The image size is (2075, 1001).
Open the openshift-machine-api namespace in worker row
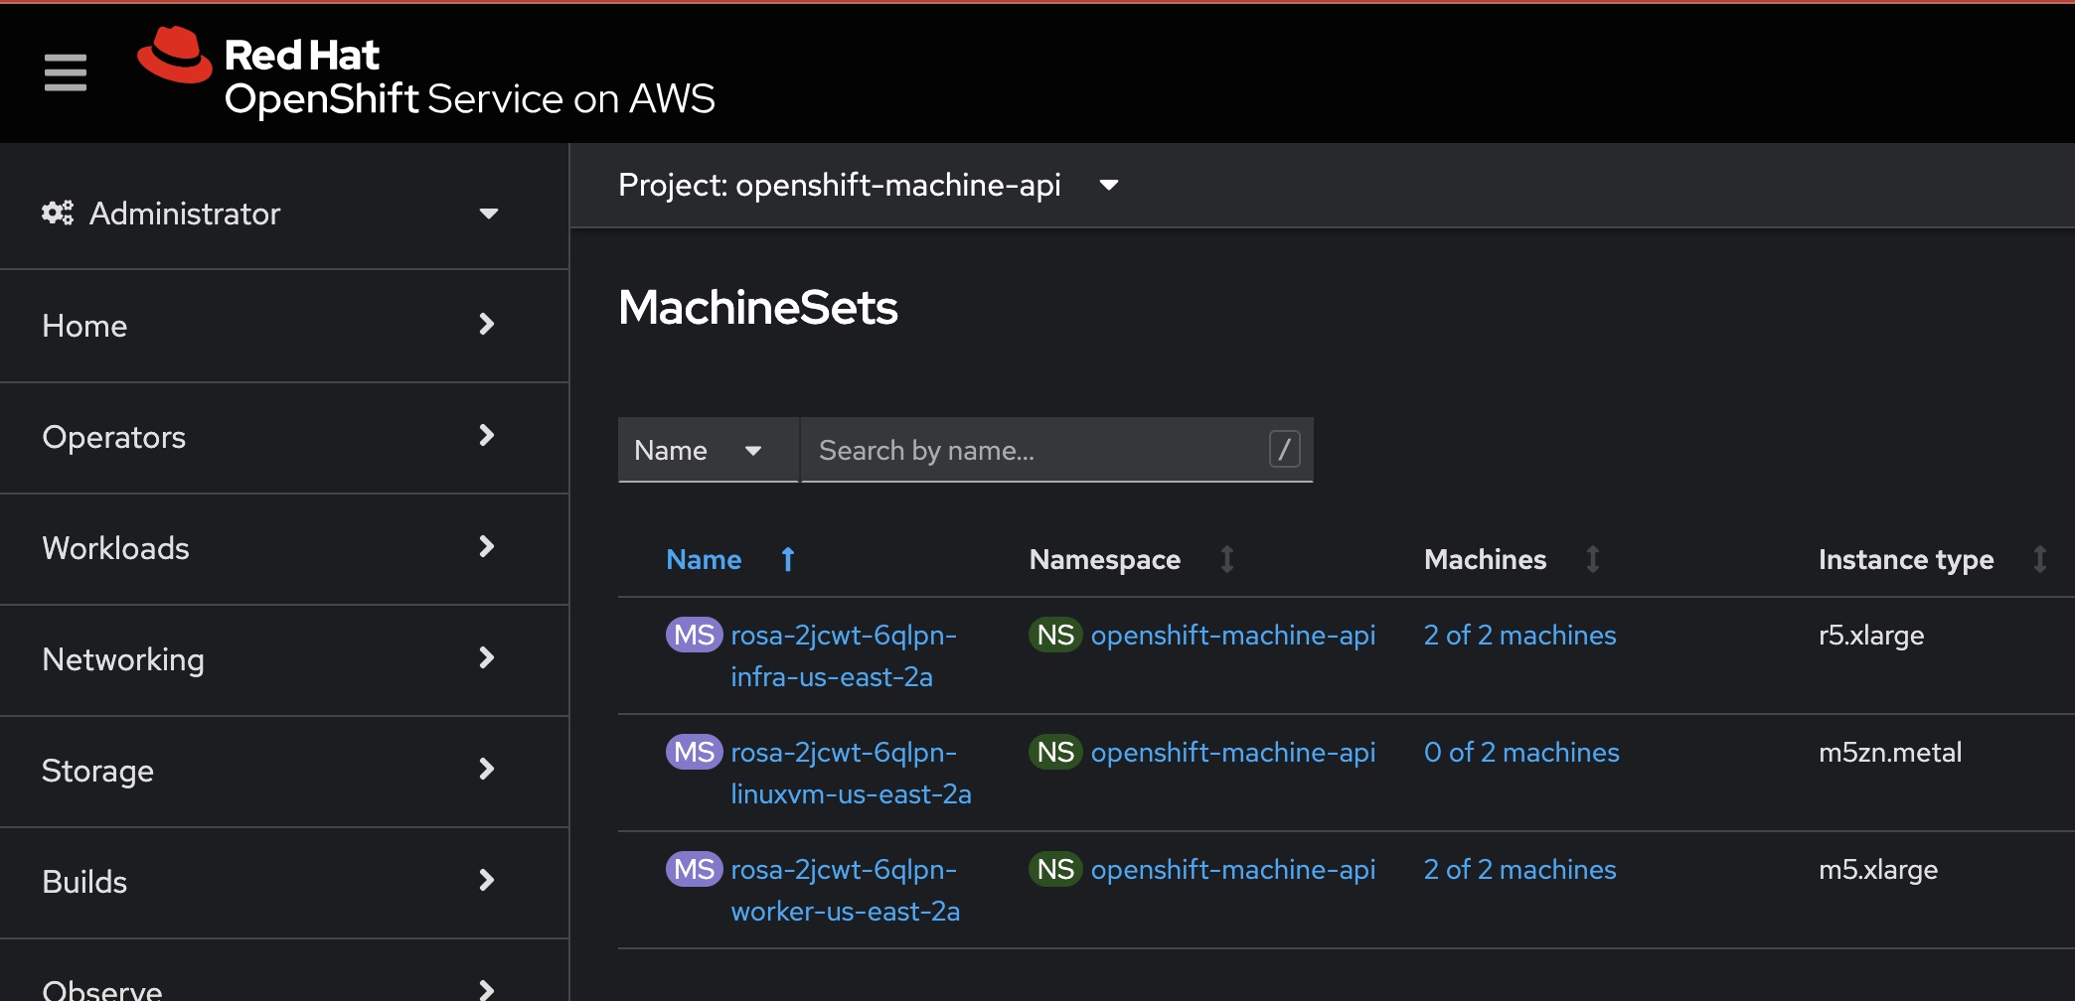click(x=1233, y=870)
